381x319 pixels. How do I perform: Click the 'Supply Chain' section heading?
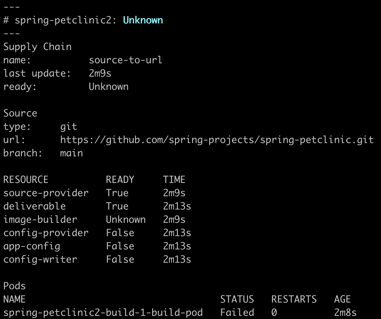click(37, 47)
